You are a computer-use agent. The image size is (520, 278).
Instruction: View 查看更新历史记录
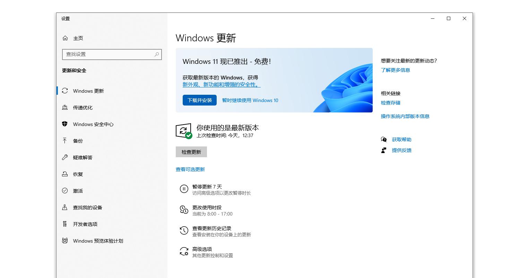[x=211, y=229]
